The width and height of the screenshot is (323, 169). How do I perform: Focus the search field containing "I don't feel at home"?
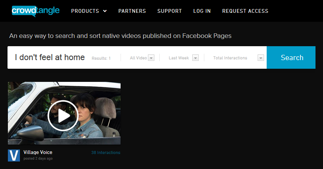coord(50,57)
